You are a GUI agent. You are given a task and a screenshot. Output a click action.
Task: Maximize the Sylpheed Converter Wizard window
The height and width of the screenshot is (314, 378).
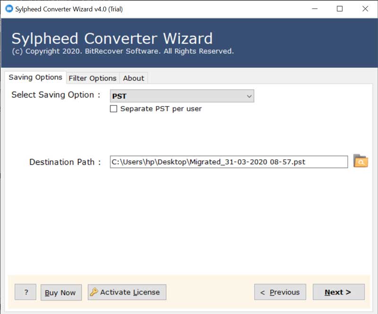tap(340, 9)
